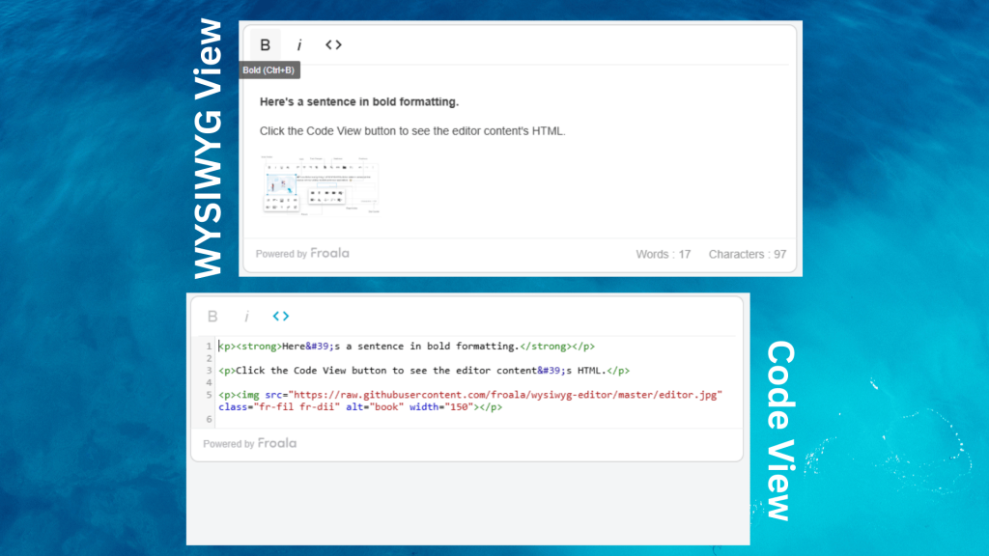The height and width of the screenshot is (556, 989).
Task: Open the Powered by Froala link in Code View
Action: (x=251, y=443)
